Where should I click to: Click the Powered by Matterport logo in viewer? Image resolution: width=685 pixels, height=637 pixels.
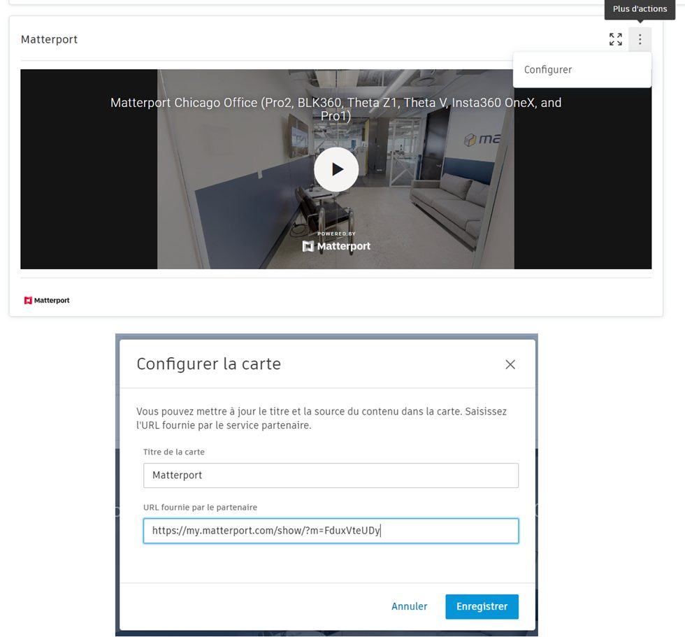coord(336,242)
